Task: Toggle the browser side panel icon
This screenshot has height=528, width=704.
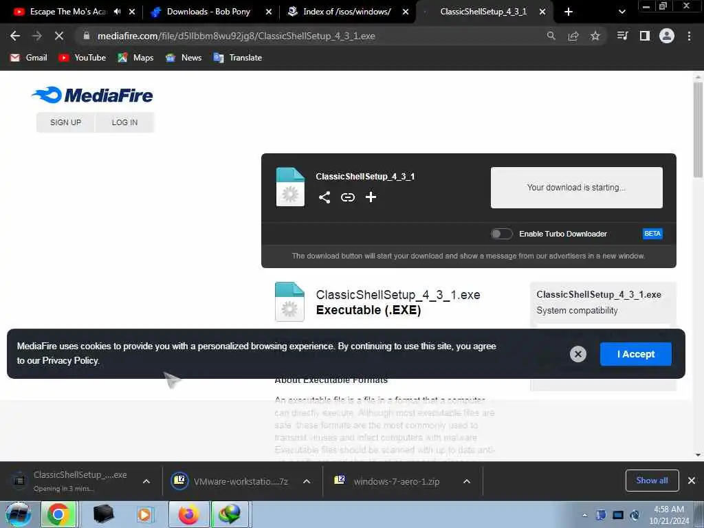Action: point(645,36)
